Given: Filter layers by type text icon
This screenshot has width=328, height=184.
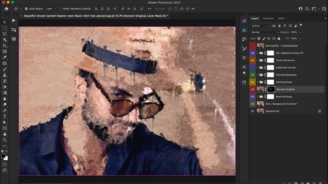Looking at the screenshot, I should [285, 26].
